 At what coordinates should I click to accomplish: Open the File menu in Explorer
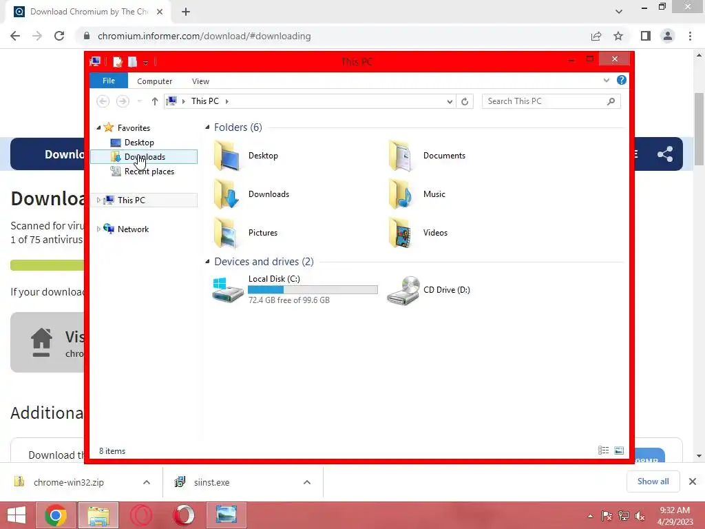click(x=109, y=81)
